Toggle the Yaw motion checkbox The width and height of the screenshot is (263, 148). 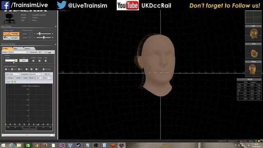(6, 69)
